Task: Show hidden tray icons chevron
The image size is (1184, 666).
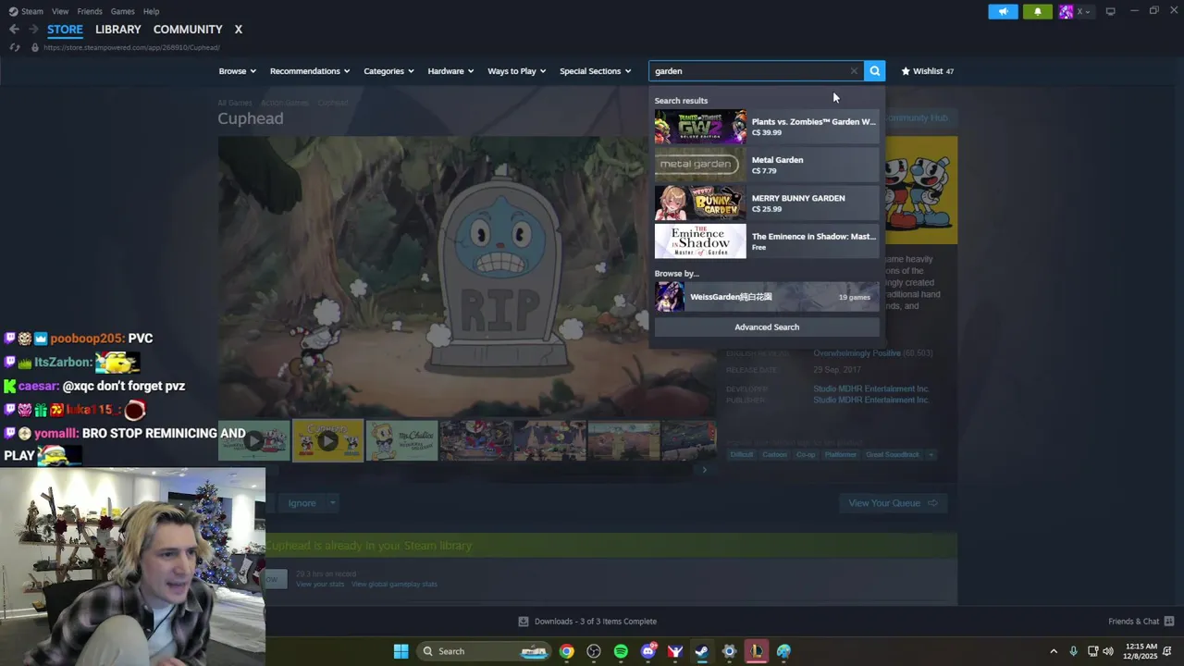Action: pos(1054,651)
